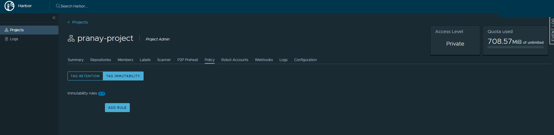Click the Harbor lighthouse logo icon

(9, 6)
